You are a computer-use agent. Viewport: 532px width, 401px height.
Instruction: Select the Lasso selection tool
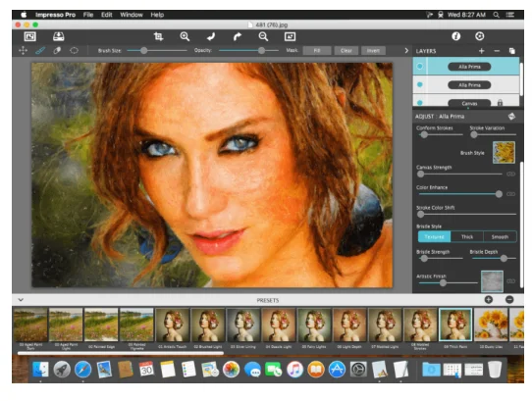pyautogui.click(x=74, y=51)
